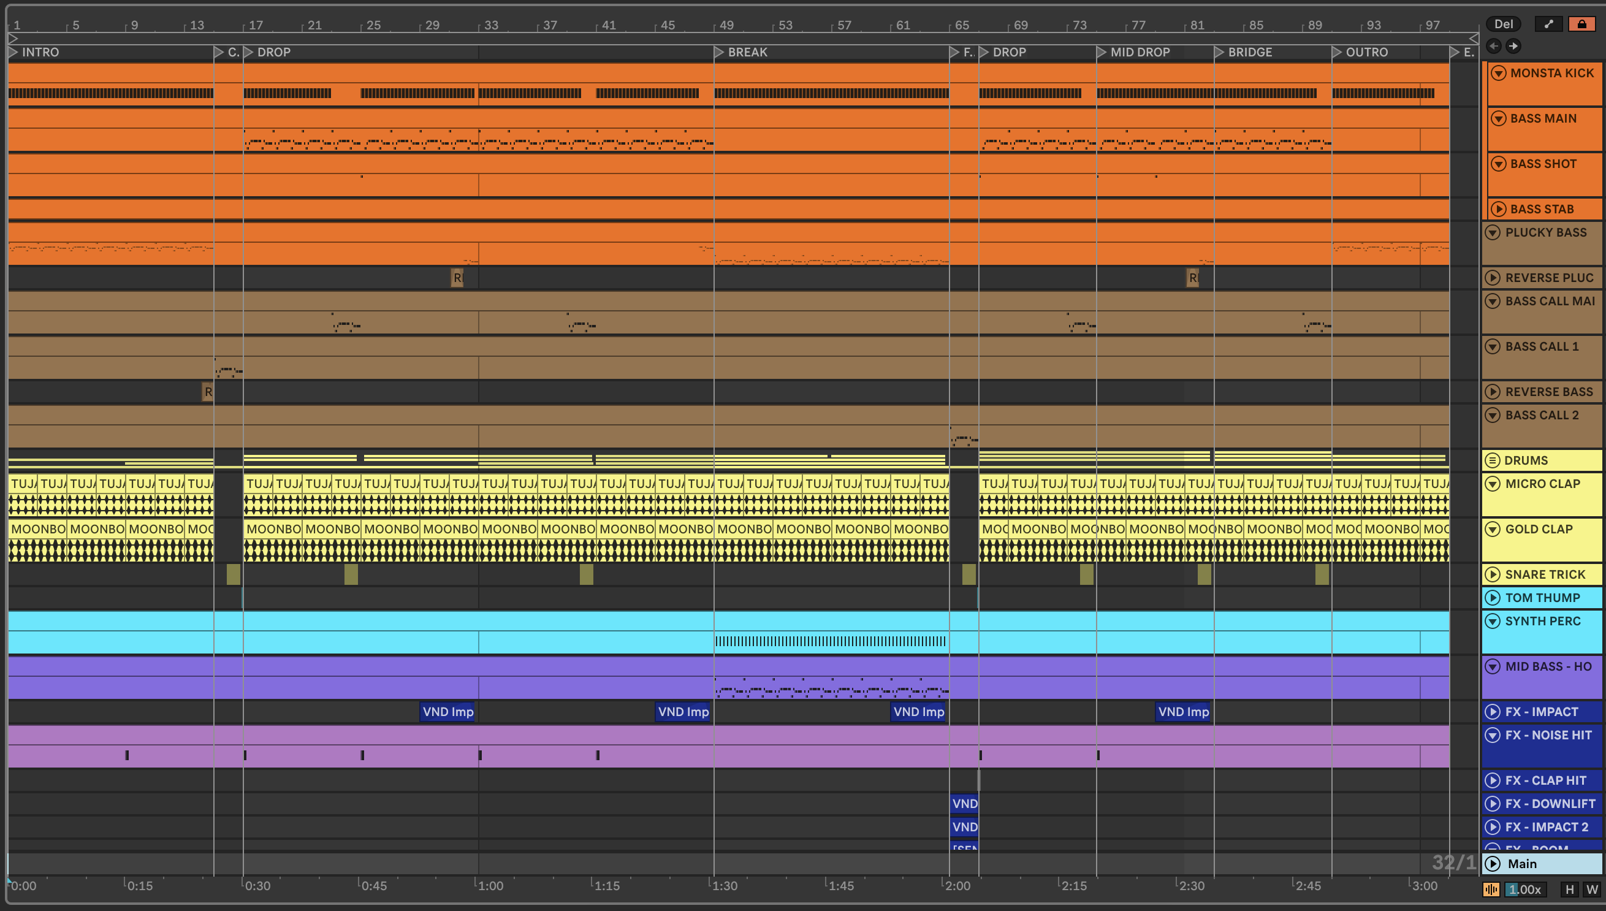
Task: Unfold the TOM THUMP track arrow
Action: [1493, 598]
